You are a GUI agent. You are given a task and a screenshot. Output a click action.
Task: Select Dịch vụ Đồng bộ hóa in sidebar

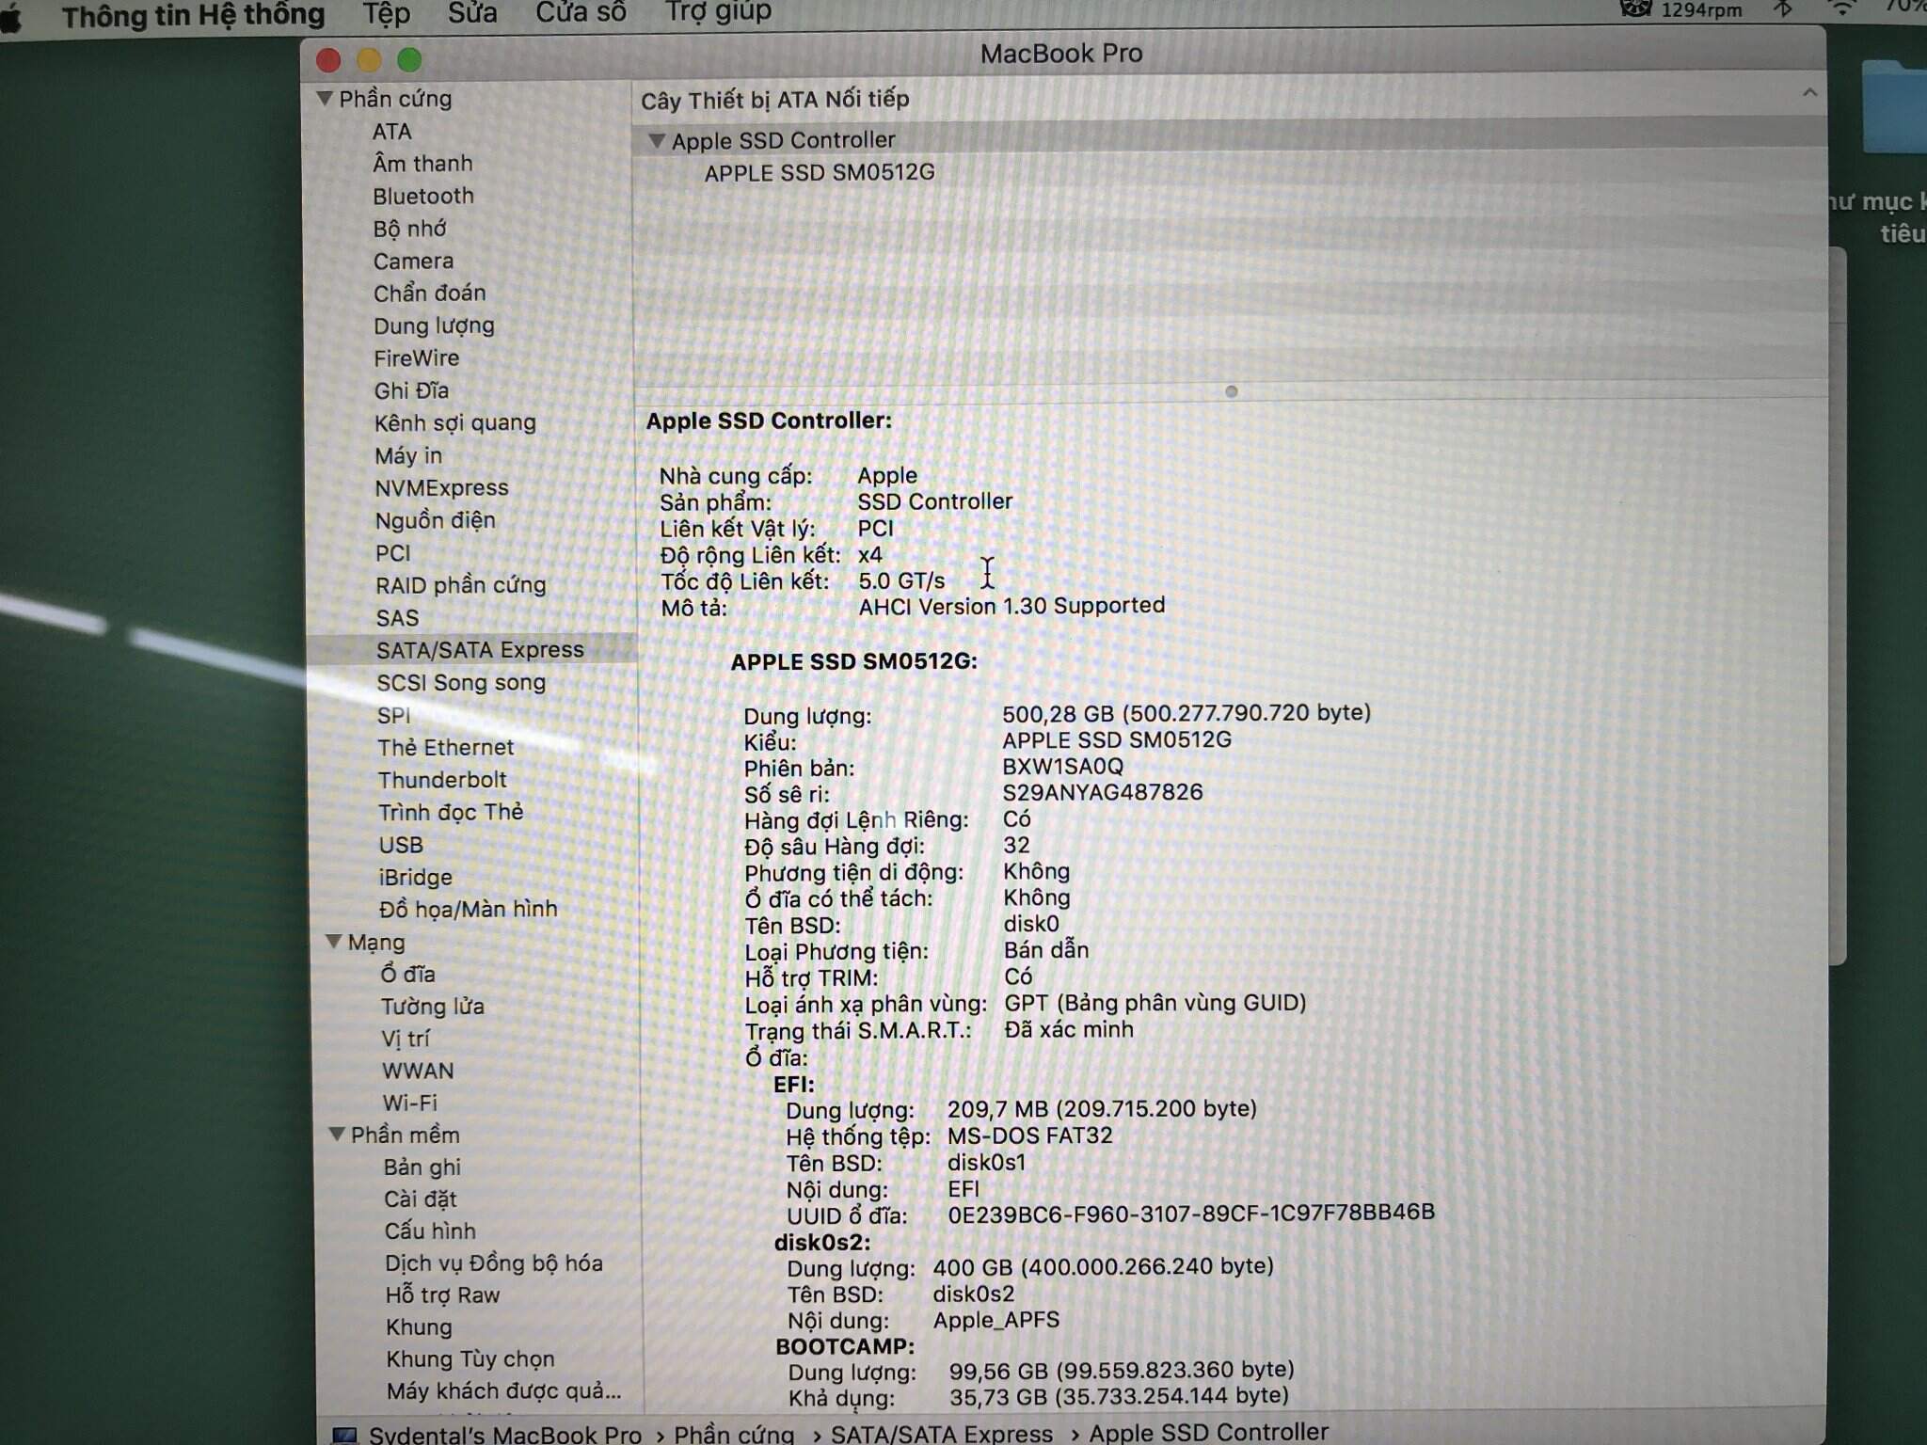click(x=493, y=1262)
